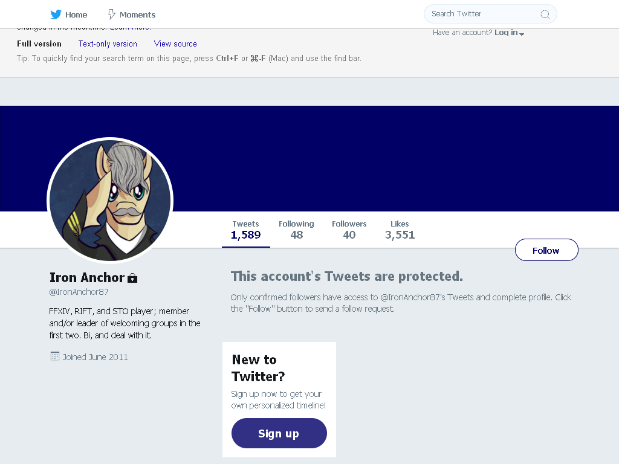
Task: Click the @IronAnchor87 handle
Action: (x=79, y=292)
